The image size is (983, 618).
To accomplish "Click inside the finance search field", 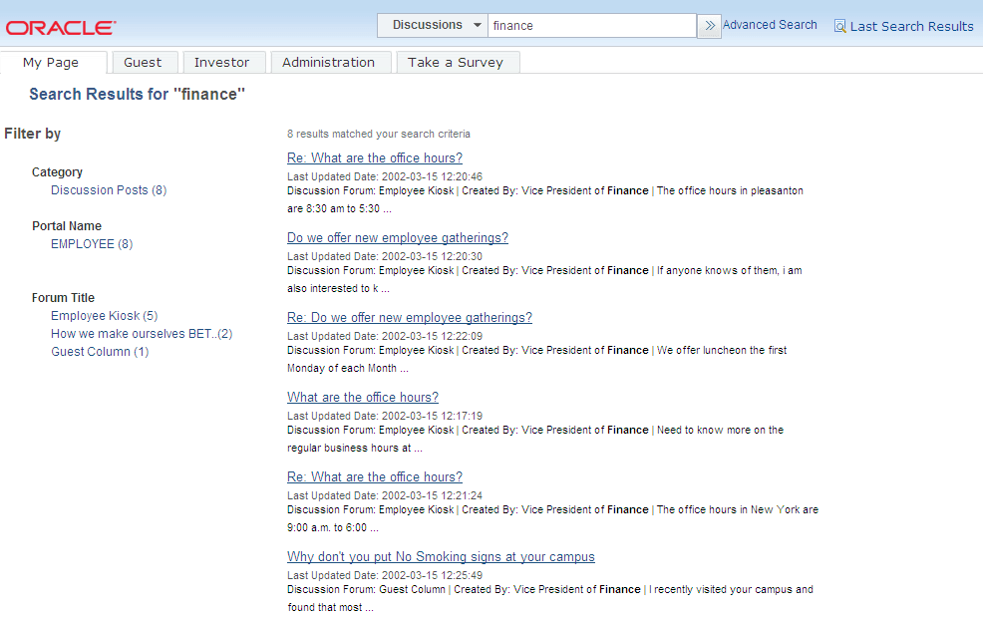I will [x=592, y=25].
